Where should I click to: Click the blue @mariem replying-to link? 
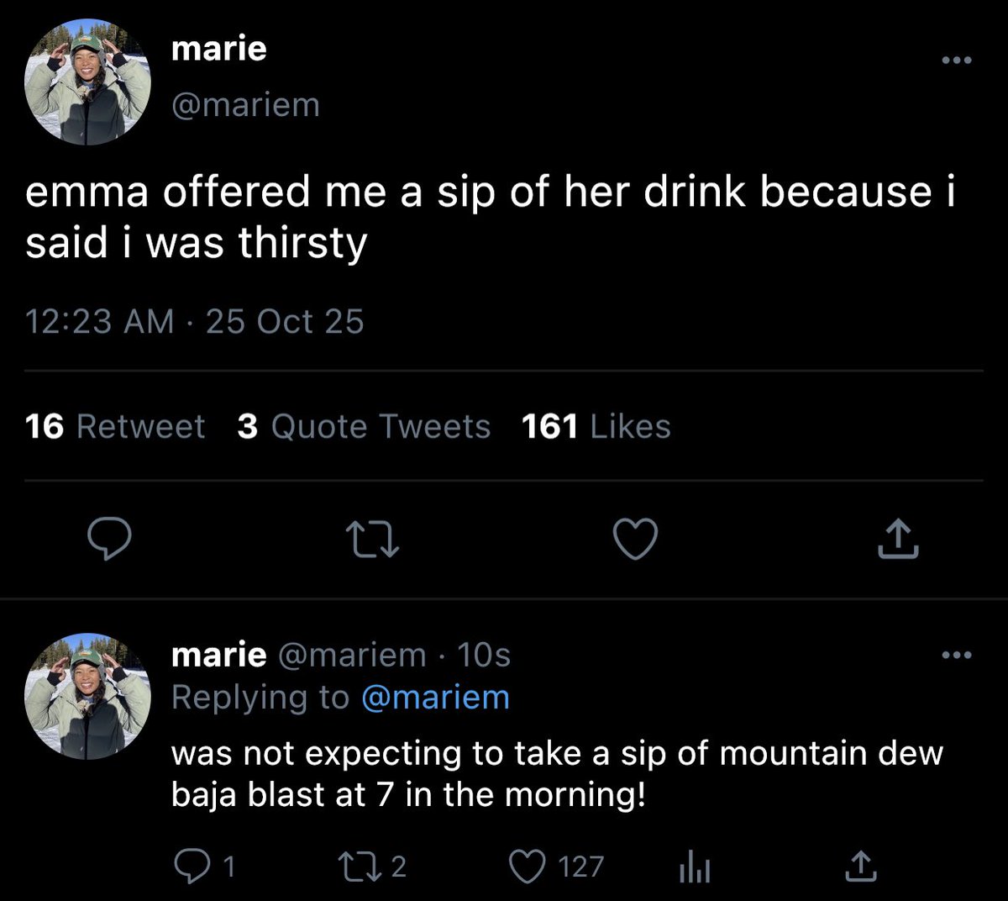tap(435, 698)
